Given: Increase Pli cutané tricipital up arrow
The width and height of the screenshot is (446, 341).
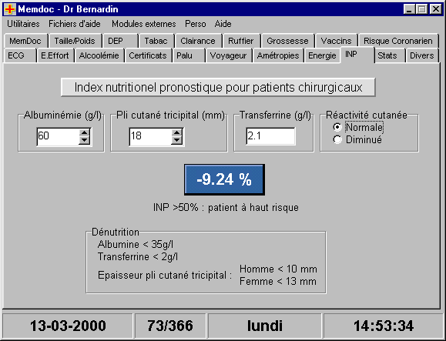Looking at the screenshot, I should (x=176, y=132).
